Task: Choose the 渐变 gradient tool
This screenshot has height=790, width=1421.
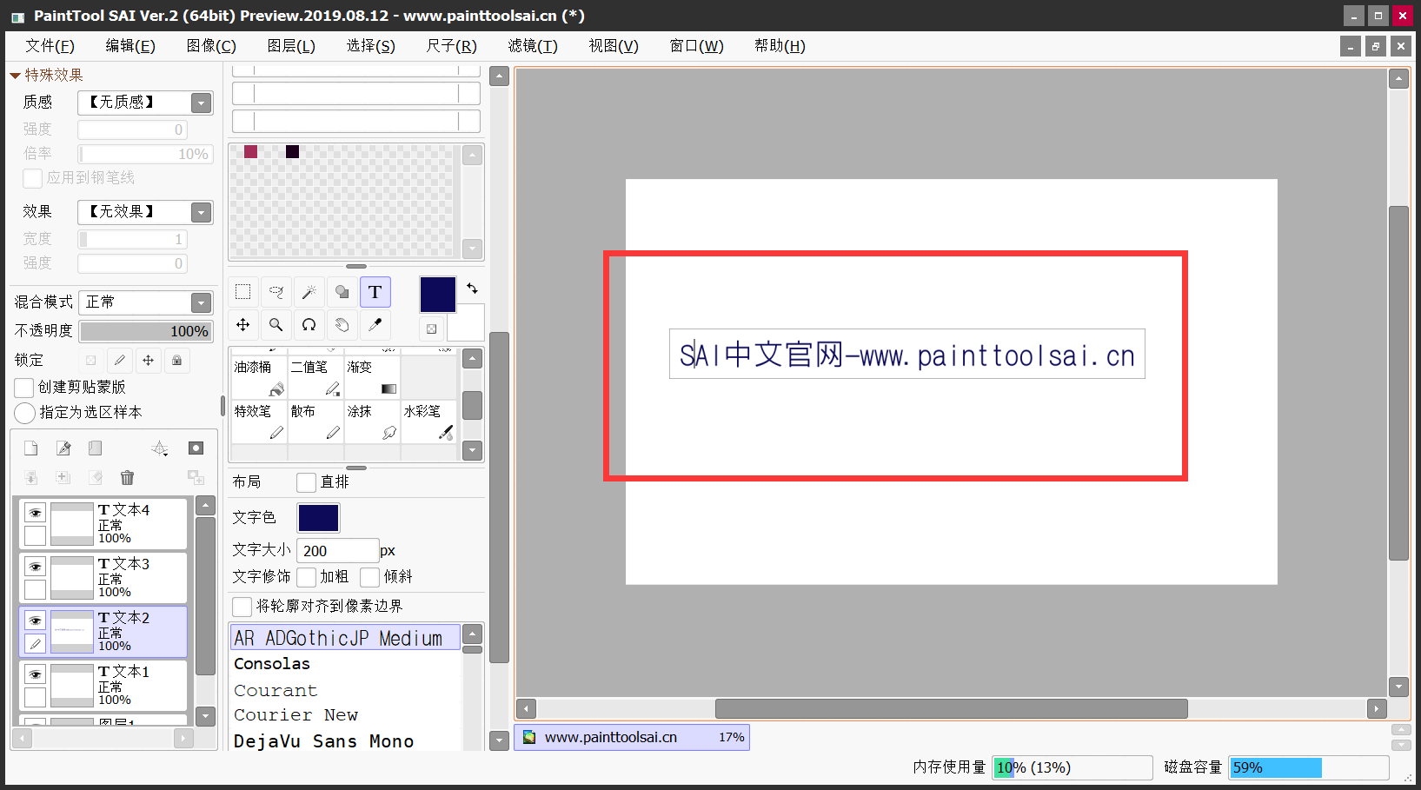Action: pos(372,377)
